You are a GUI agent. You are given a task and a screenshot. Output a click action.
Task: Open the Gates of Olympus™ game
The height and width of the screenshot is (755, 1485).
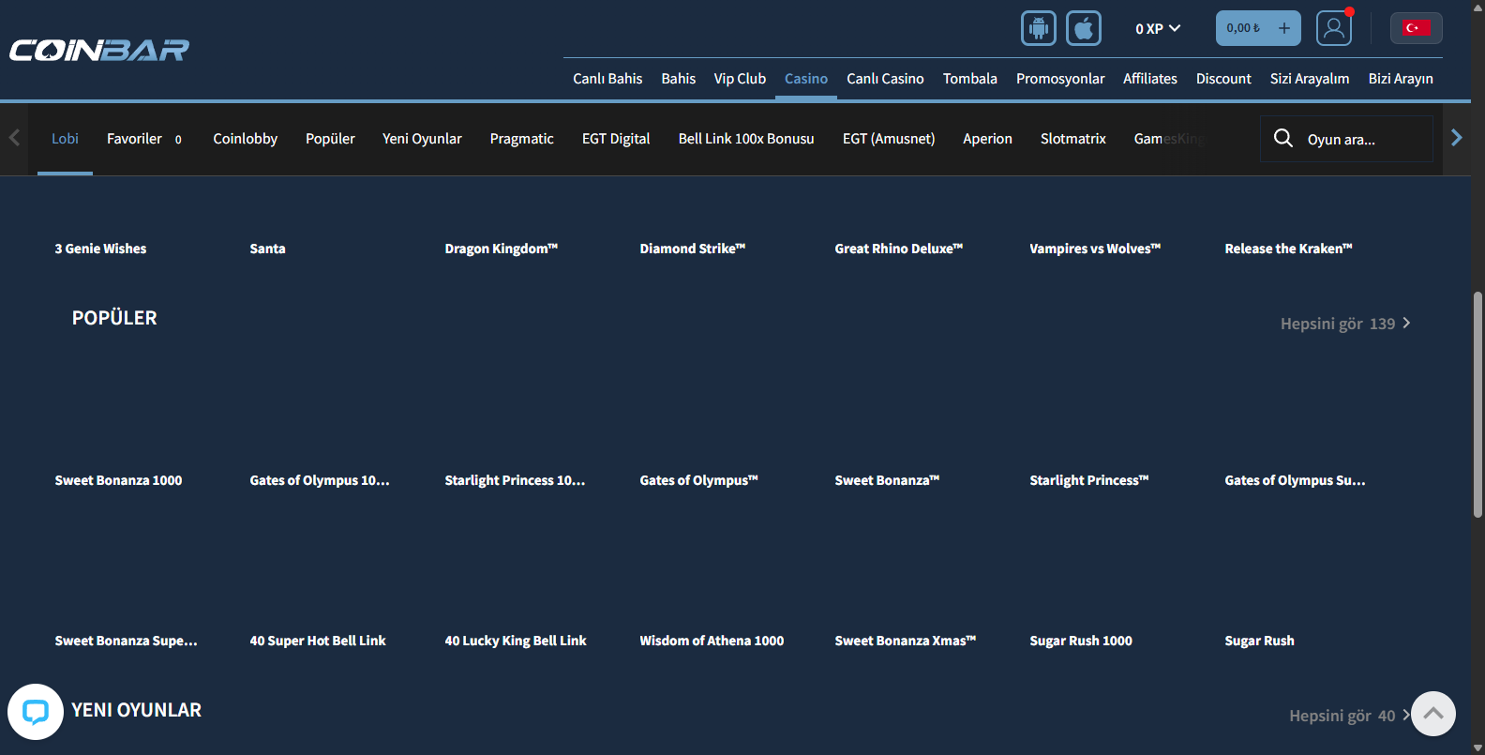[698, 480]
